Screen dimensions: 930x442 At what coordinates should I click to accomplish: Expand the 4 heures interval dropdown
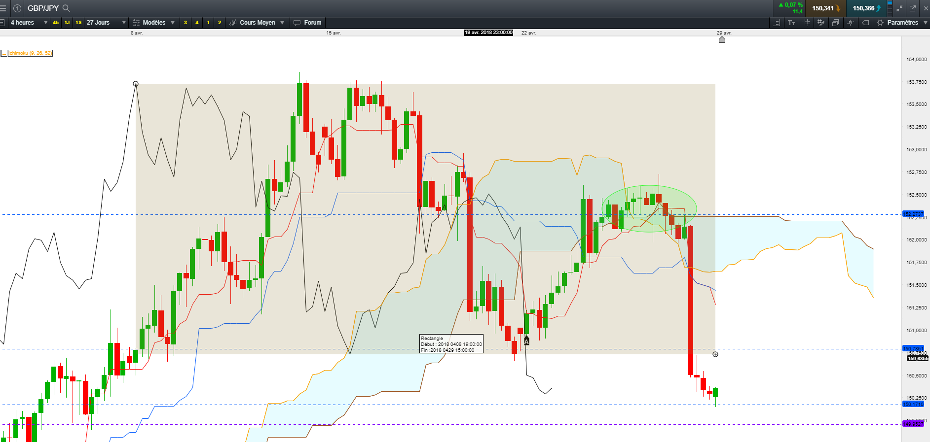(46, 23)
